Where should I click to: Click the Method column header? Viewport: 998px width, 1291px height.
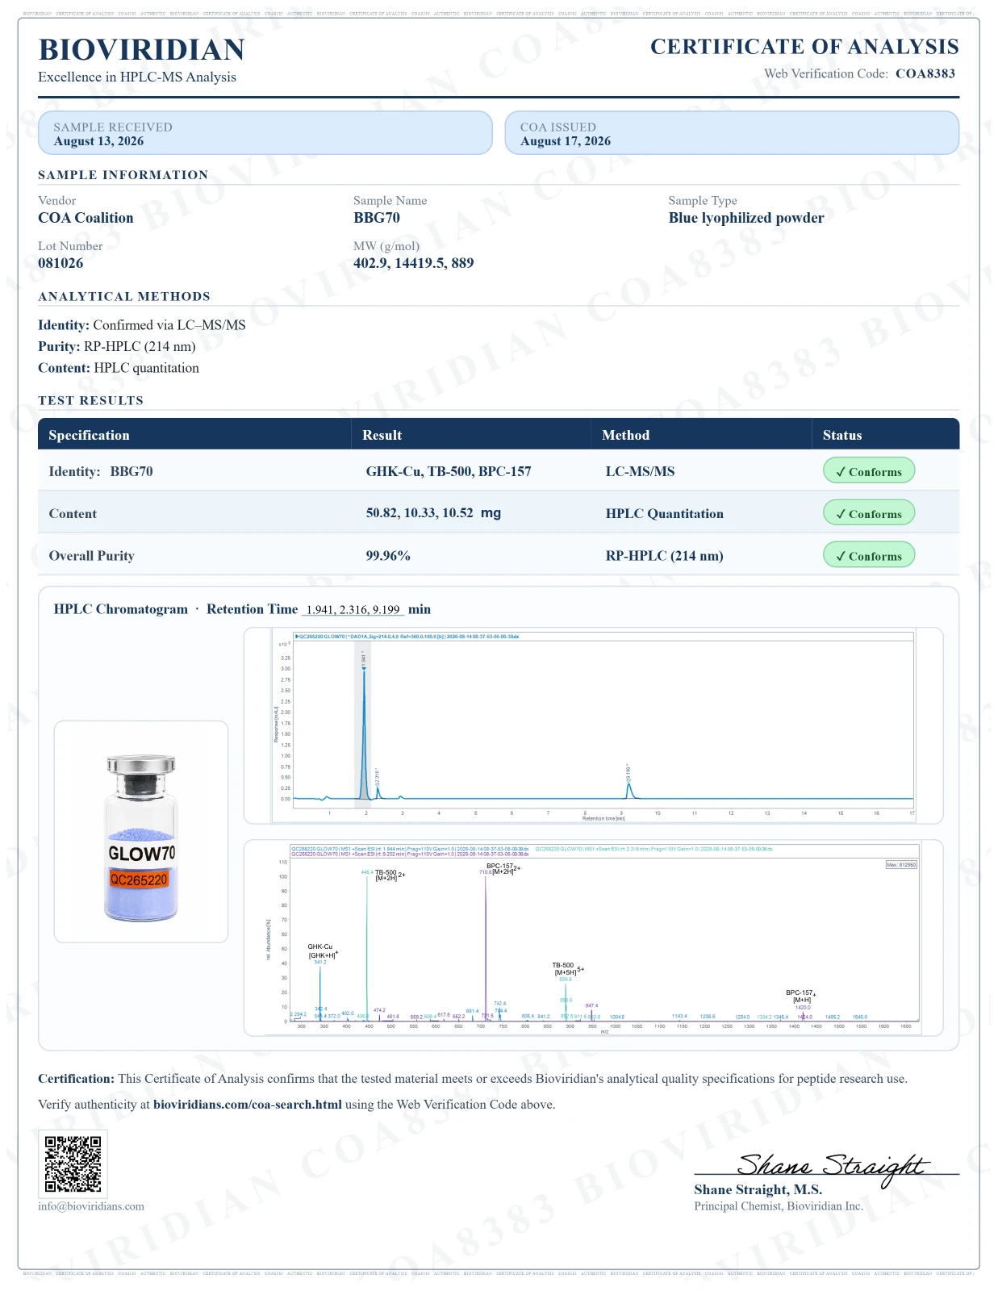(x=625, y=435)
